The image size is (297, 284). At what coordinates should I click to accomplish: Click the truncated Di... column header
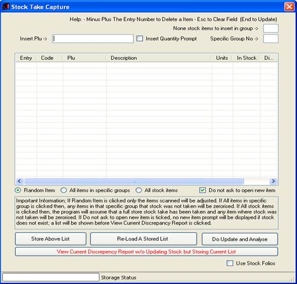tap(269, 58)
